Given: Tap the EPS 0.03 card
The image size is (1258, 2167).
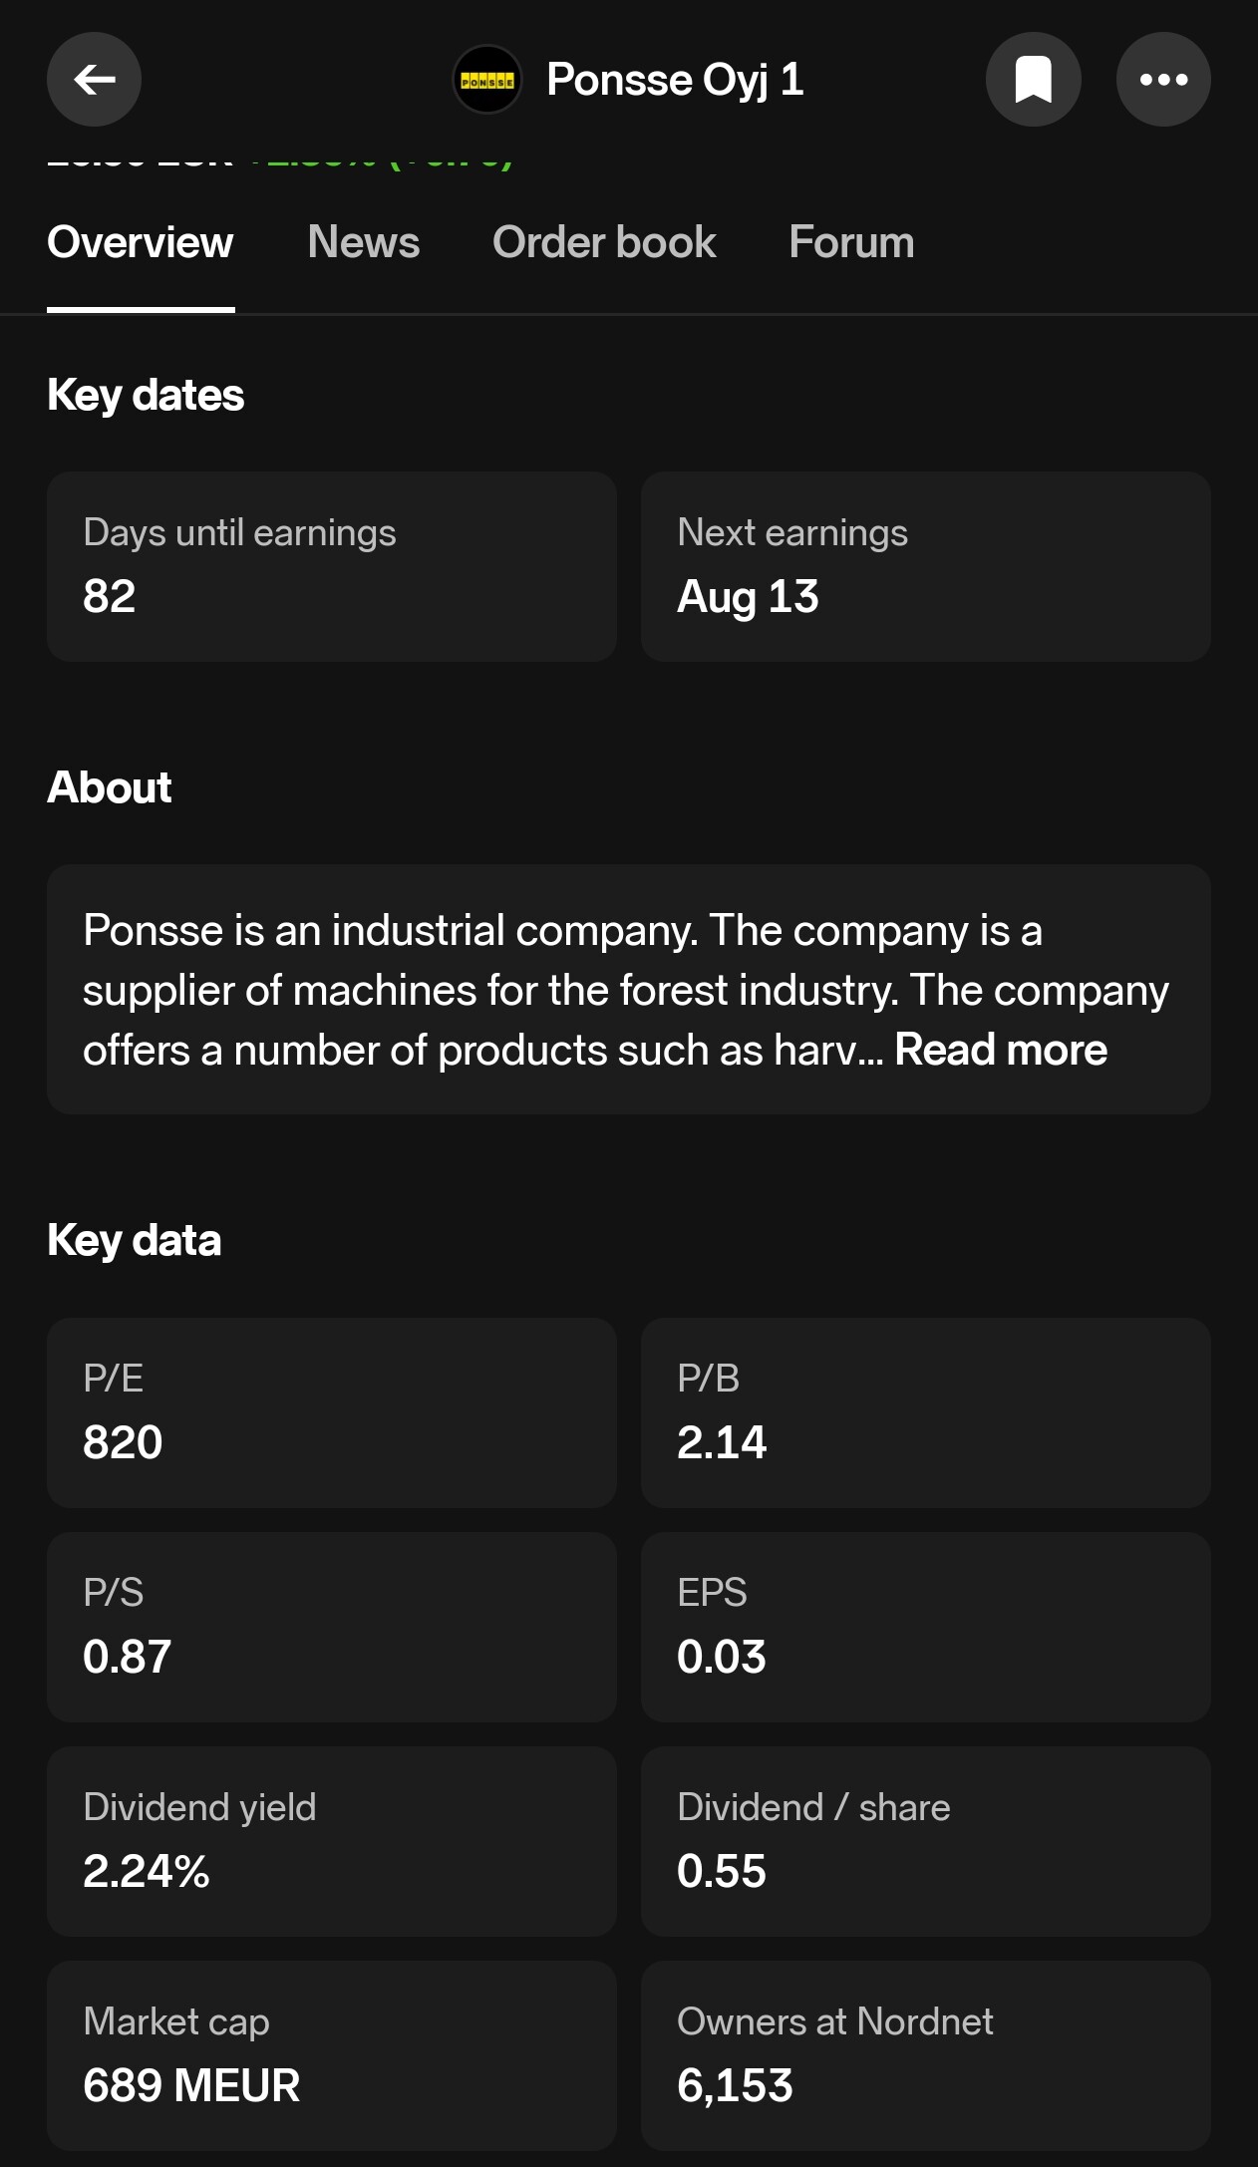Looking at the screenshot, I should click(925, 1627).
